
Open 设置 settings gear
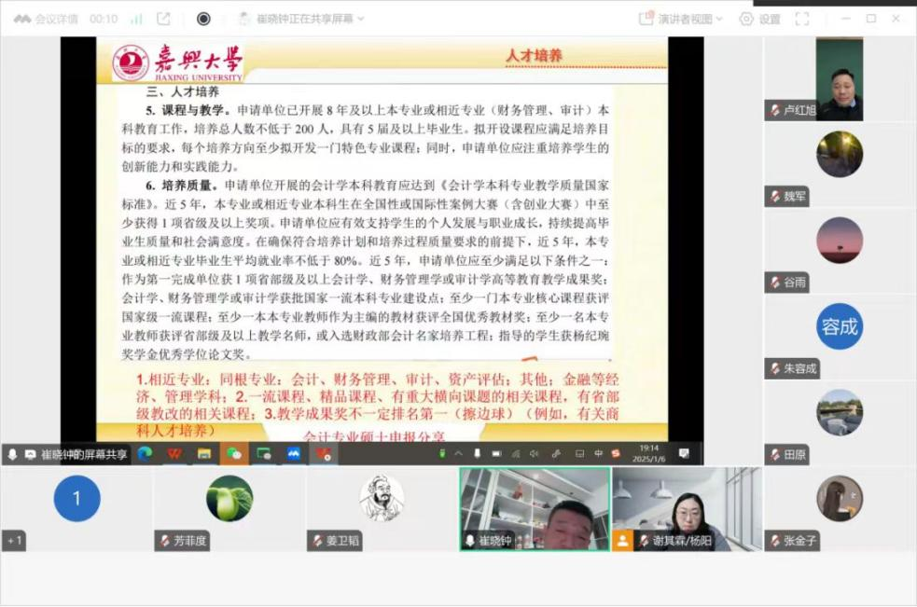pyautogui.click(x=759, y=19)
